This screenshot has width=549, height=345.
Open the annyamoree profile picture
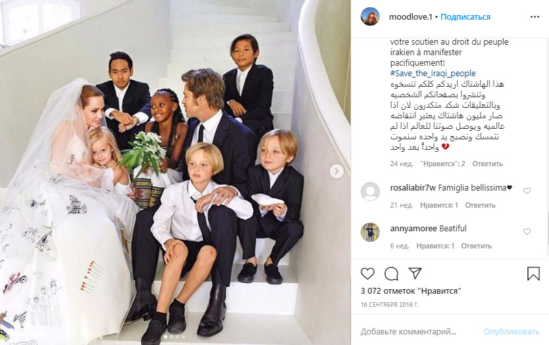coord(370,232)
